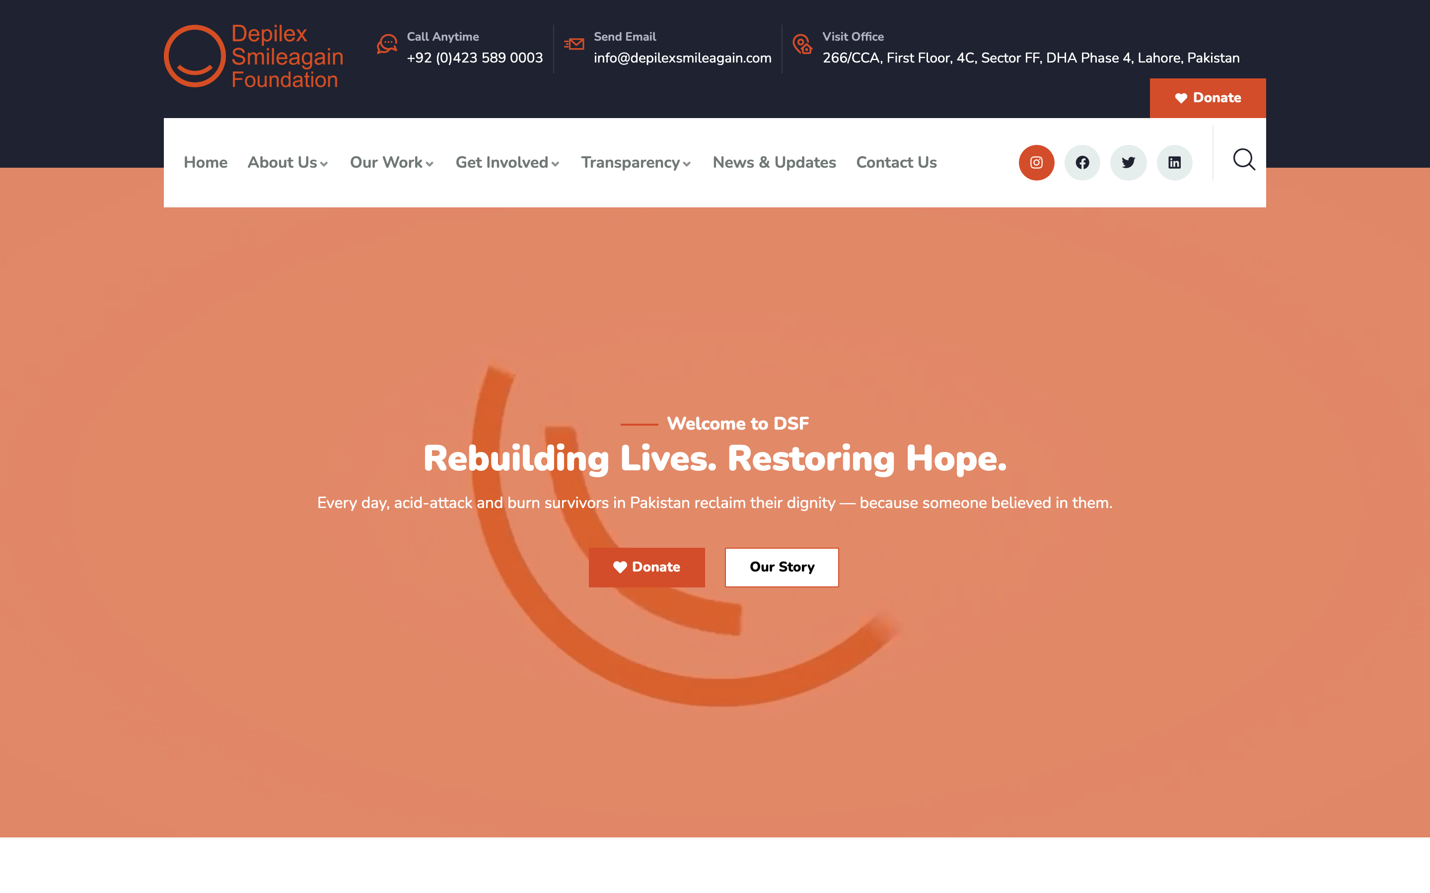Click the hero Donate button

pyautogui.click(x=646, y=567)
